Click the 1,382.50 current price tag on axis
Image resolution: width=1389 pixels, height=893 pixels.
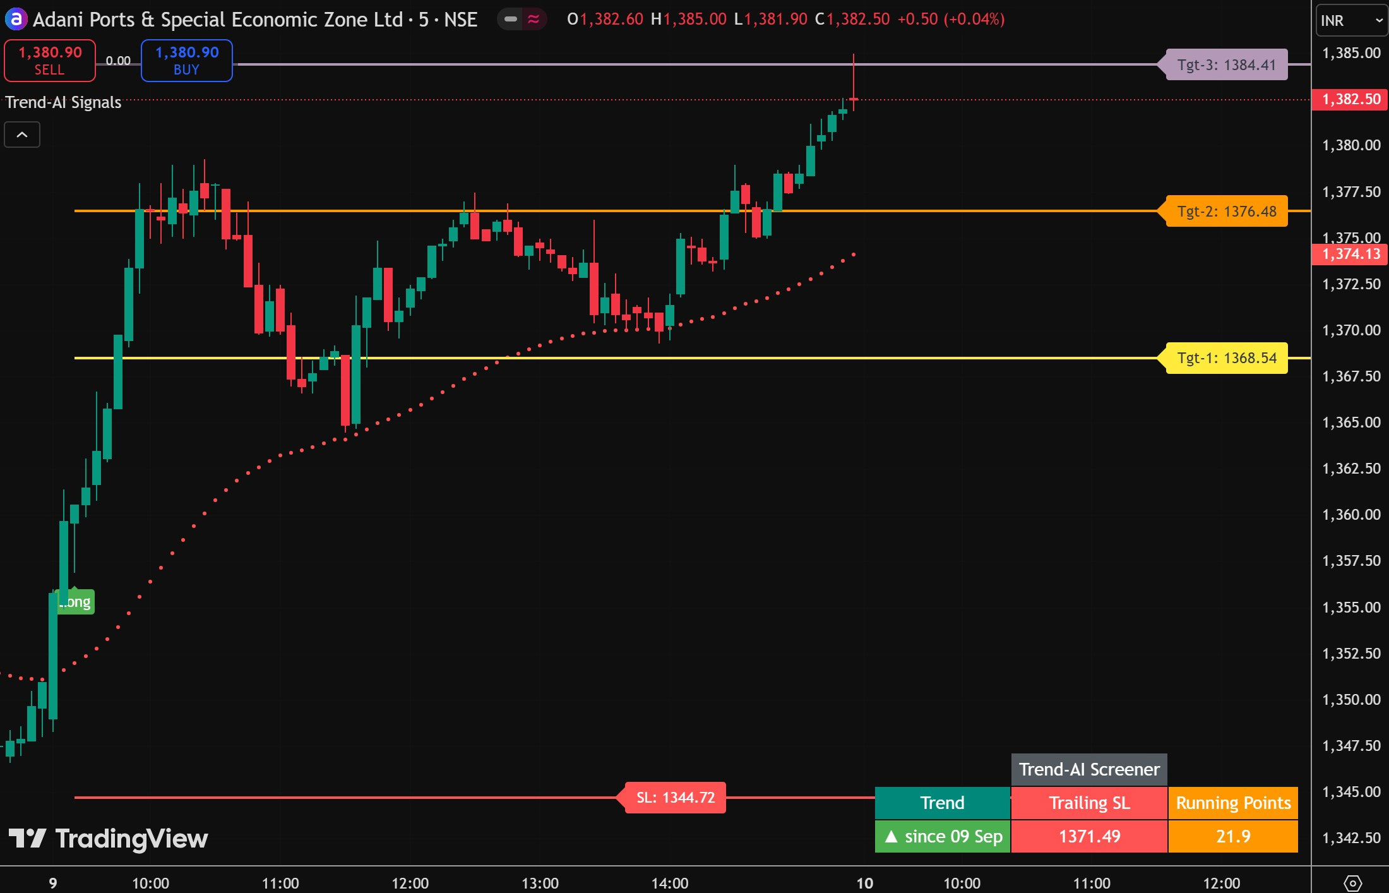(x=1350, y=99)
